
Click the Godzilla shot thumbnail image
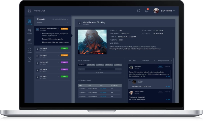pos(92,42)
